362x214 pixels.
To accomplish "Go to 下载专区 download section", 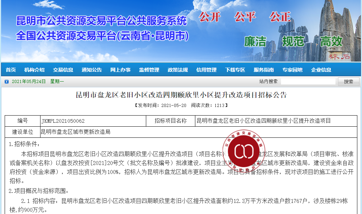I will pyautogui.click(x=235, y=70).
